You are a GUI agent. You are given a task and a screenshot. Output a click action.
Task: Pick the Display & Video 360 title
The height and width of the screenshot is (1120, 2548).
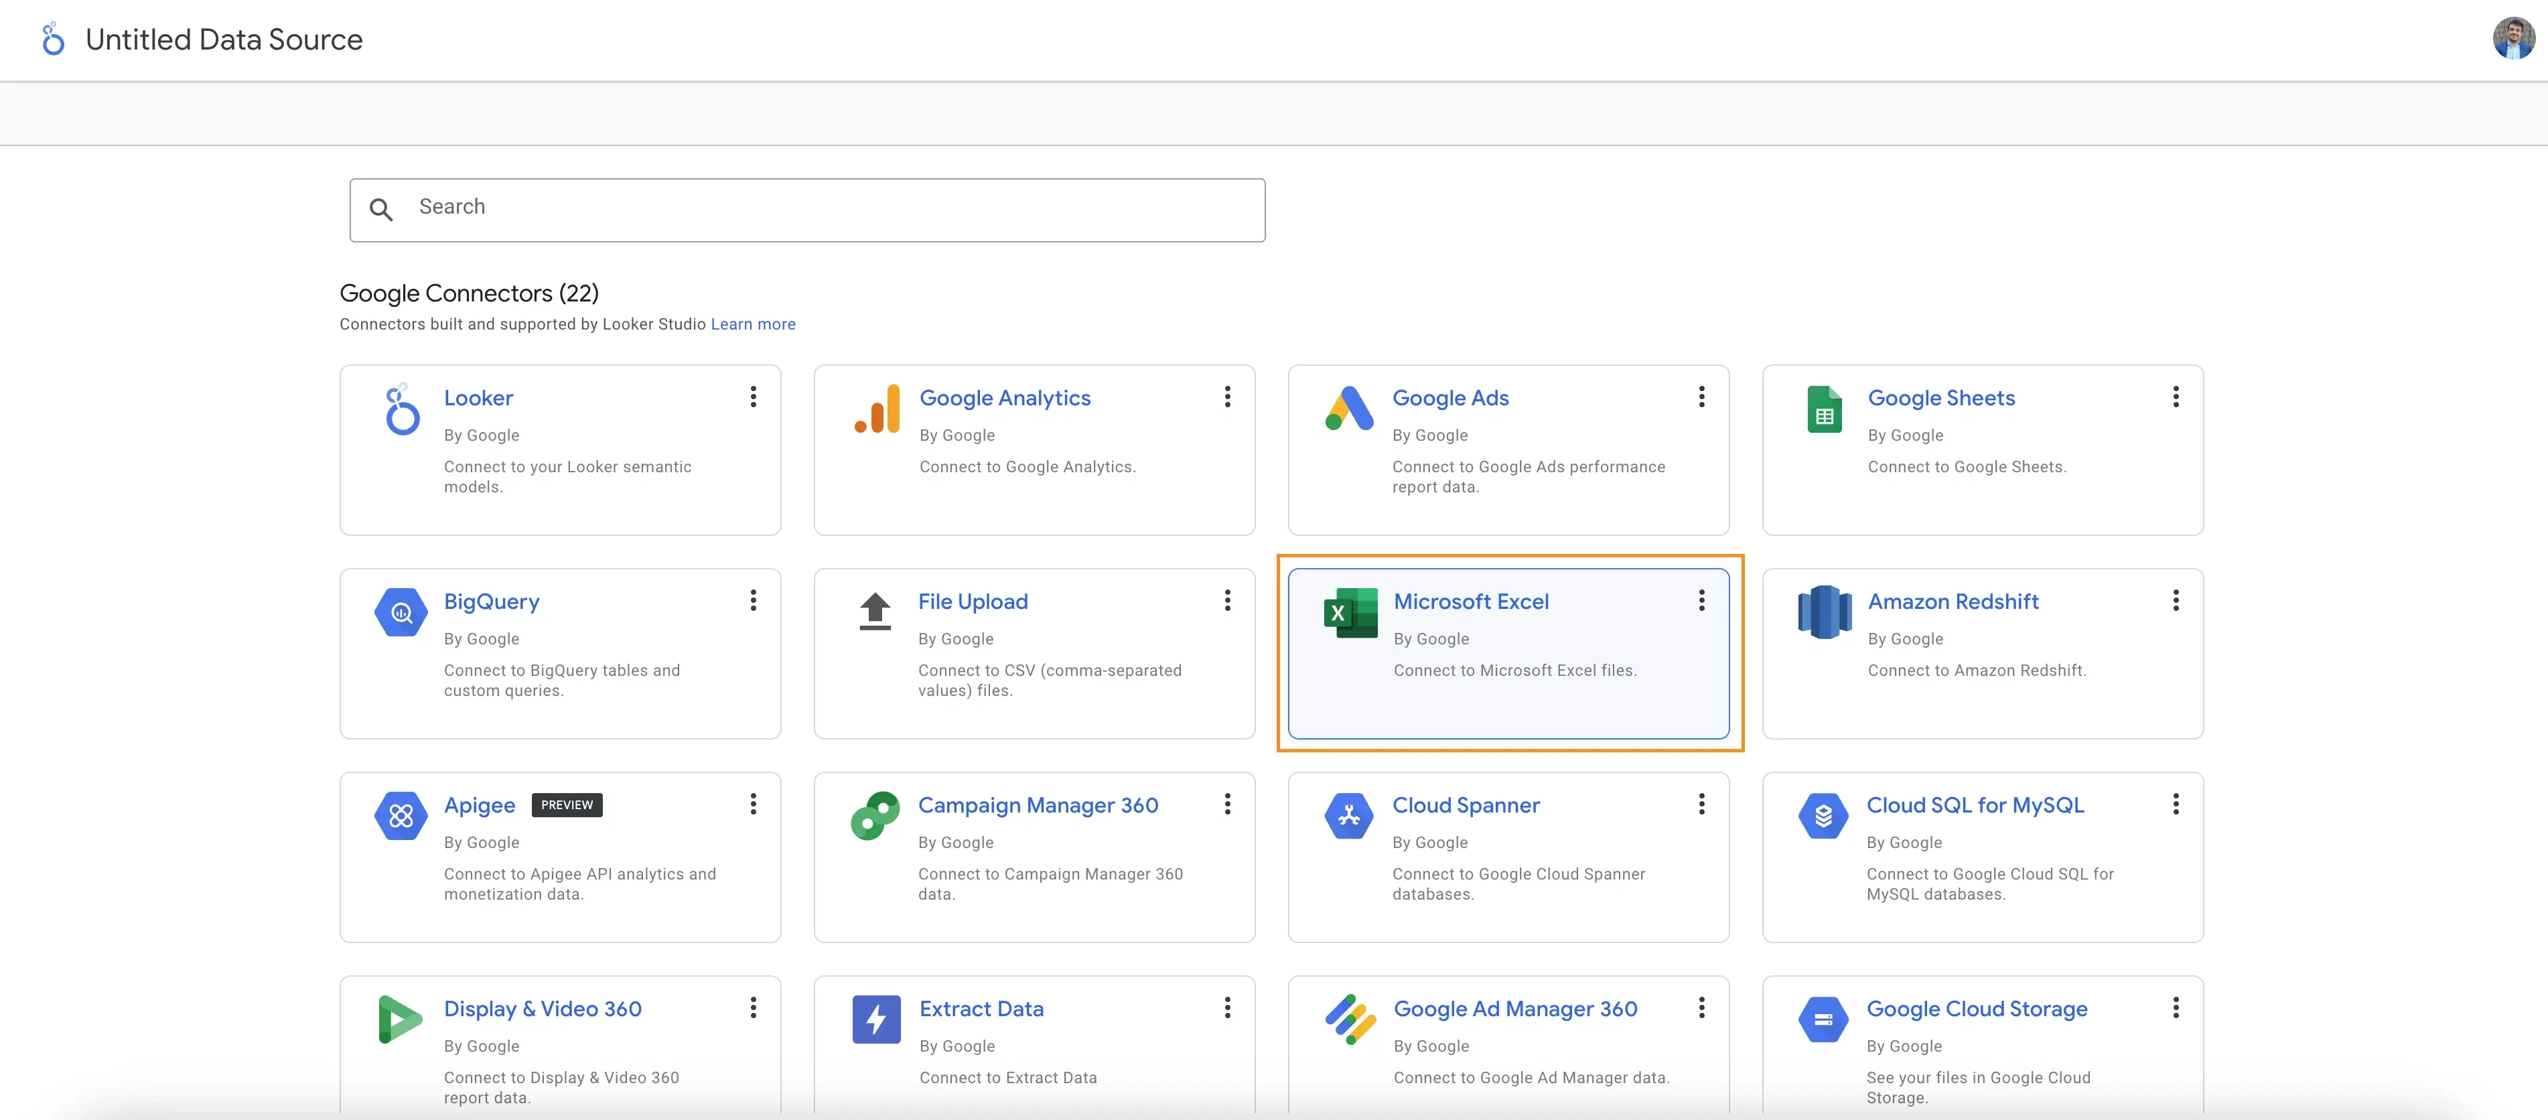[x=542, y=1009]
